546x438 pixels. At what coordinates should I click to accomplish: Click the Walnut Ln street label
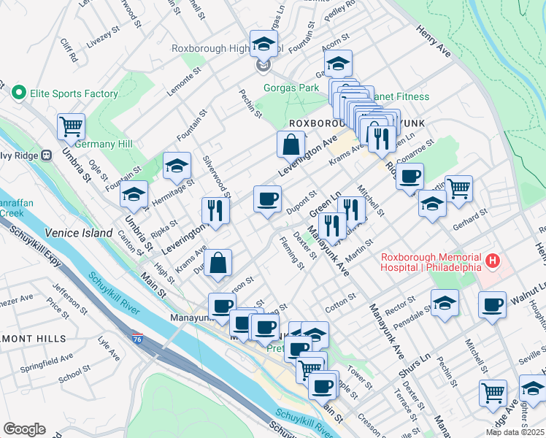click(x=528, y=294)
